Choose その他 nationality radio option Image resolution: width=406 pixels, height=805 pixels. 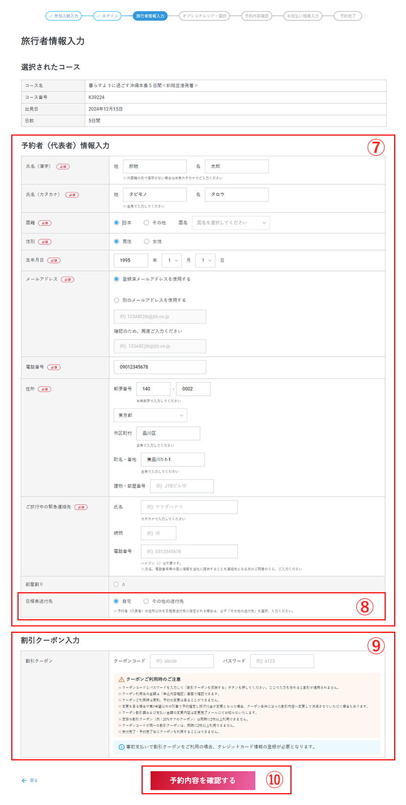pyautogui.click(x=147, y=223)
